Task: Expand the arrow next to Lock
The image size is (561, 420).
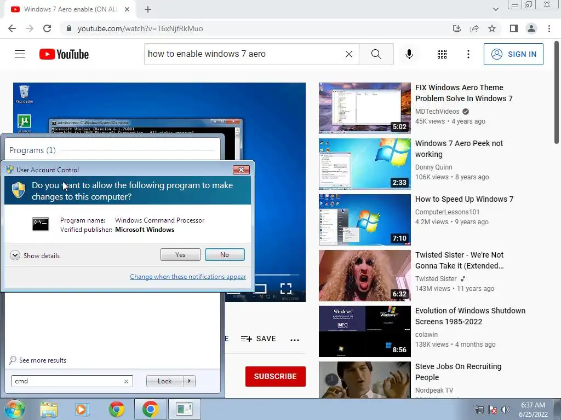Action: click(189, 381)
